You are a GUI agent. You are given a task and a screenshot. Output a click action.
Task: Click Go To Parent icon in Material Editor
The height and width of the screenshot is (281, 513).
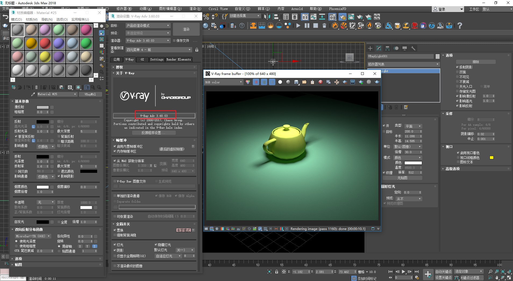coord(93,87)
